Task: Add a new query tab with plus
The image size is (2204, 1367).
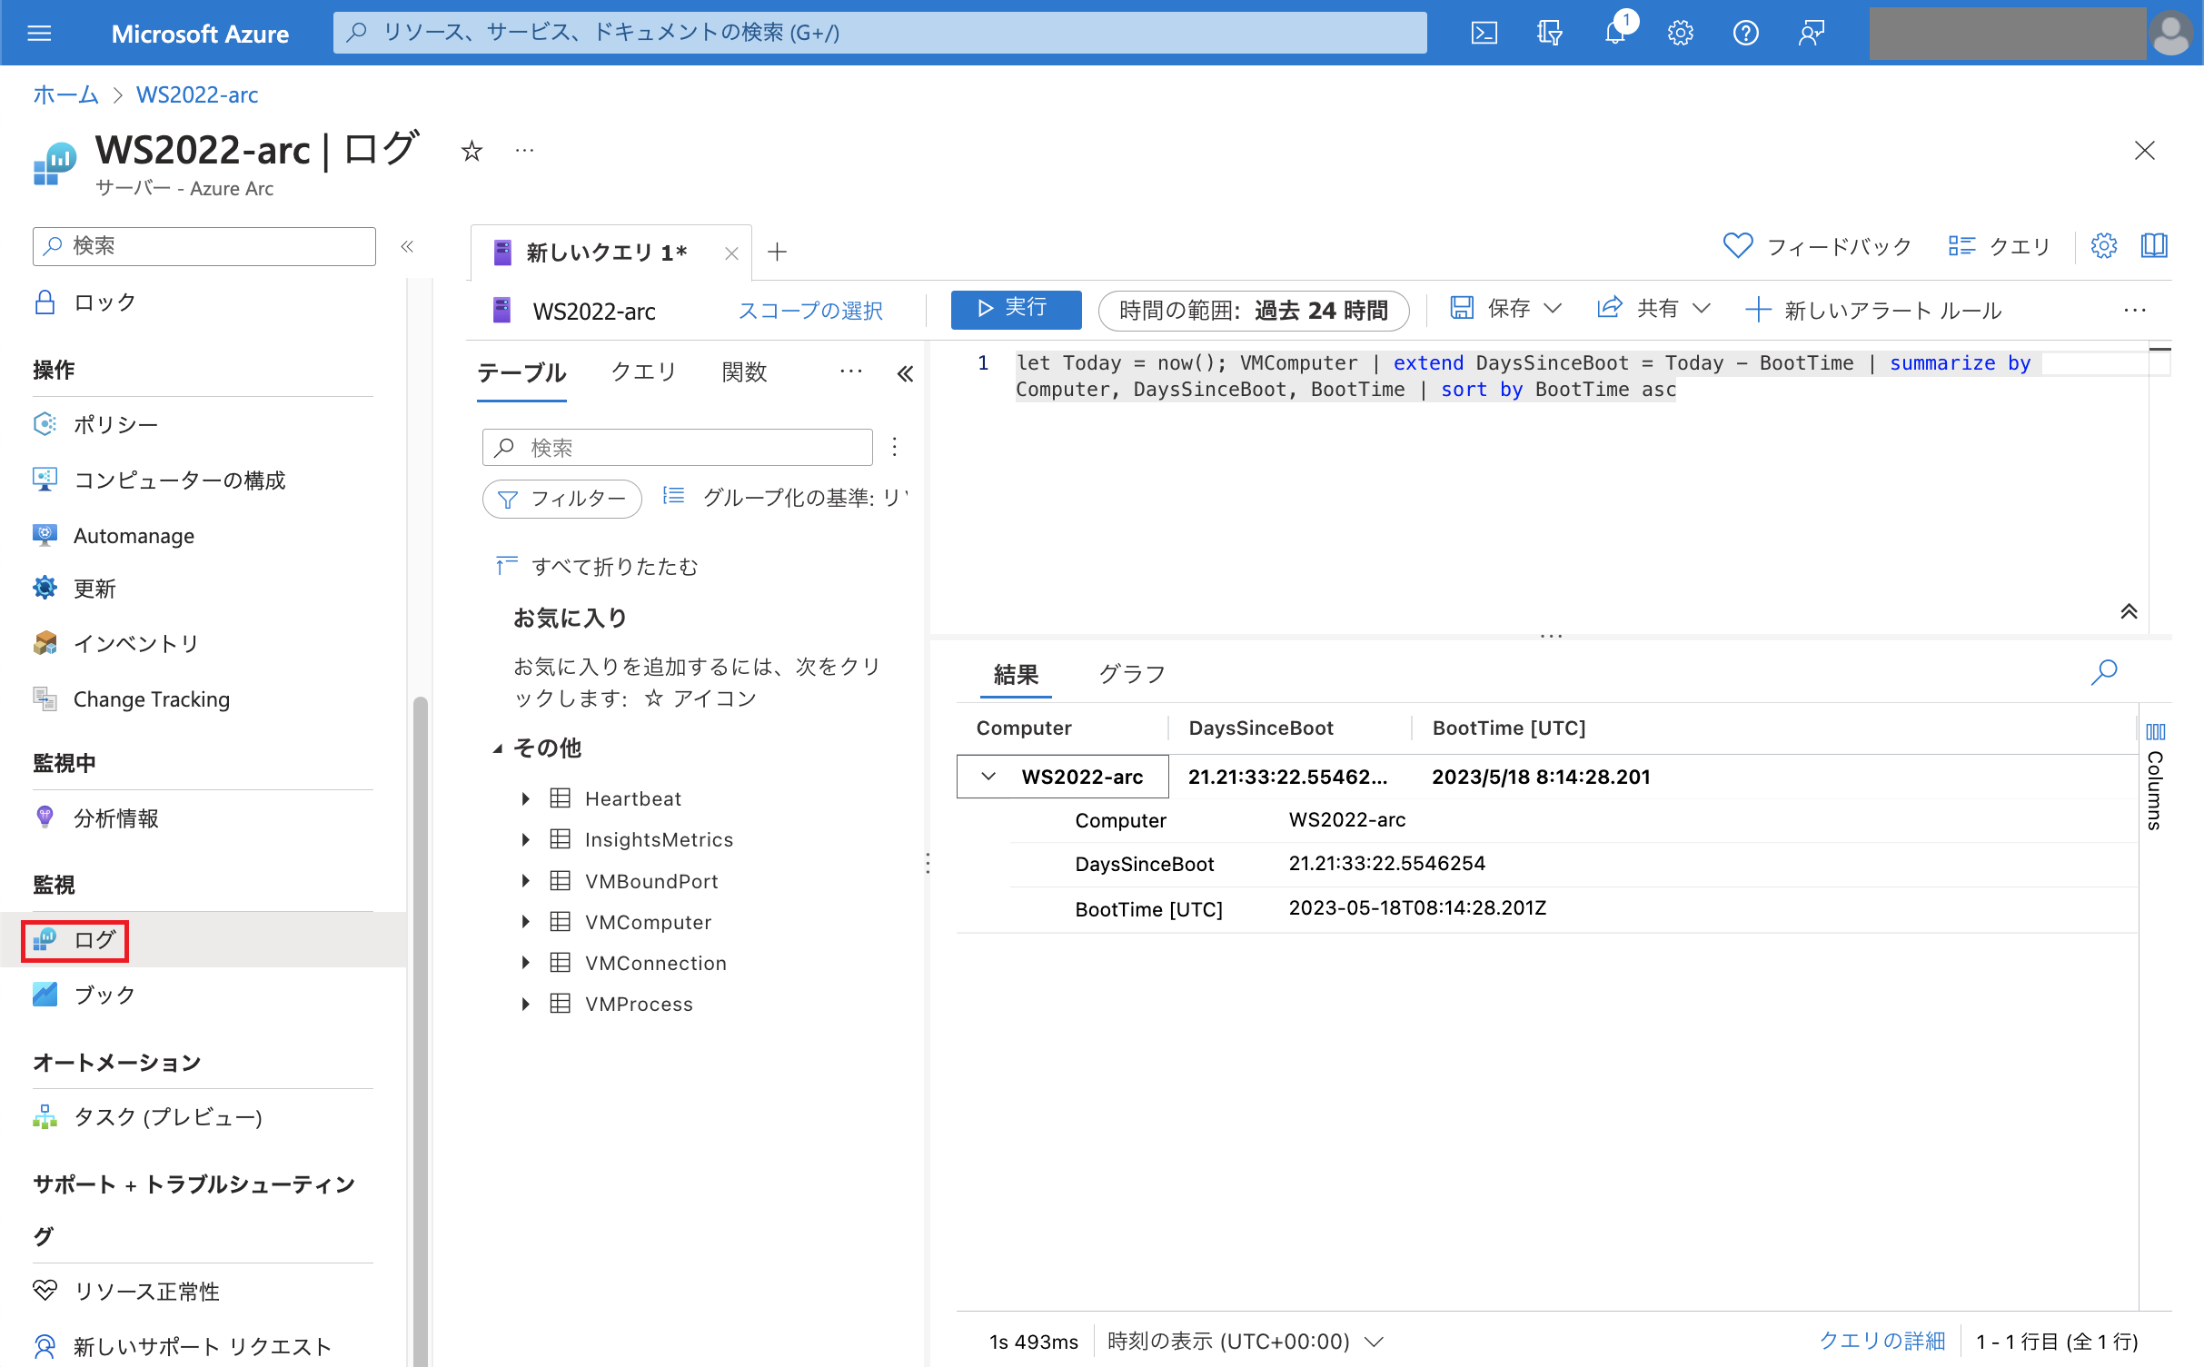Action: click(x=777, y=253)
